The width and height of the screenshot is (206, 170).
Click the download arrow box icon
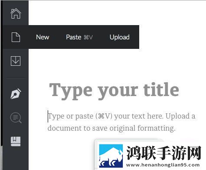pos(16,61)
